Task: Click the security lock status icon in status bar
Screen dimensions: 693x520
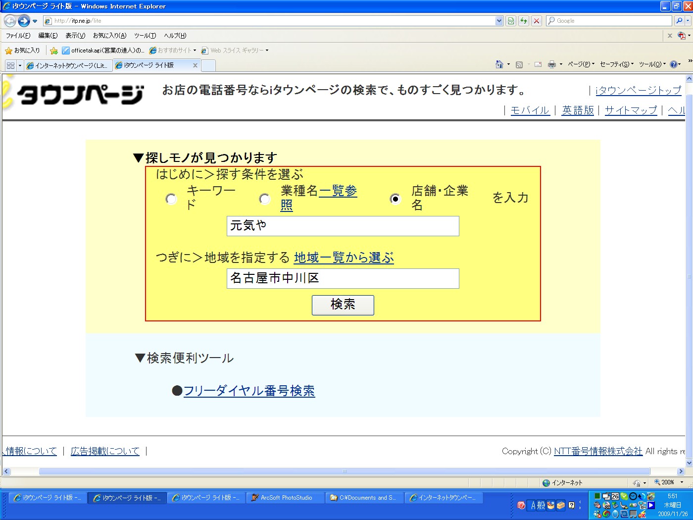Action: (x=637, y=483)
